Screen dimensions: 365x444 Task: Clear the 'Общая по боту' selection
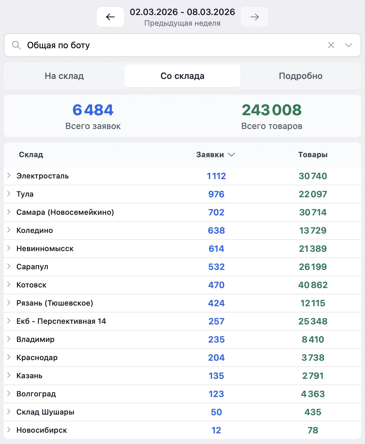click(331, 45)
